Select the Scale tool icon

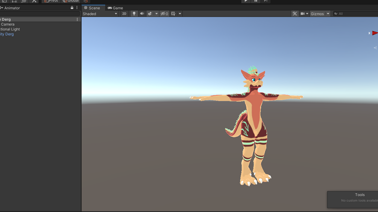[x=5, y=1]
